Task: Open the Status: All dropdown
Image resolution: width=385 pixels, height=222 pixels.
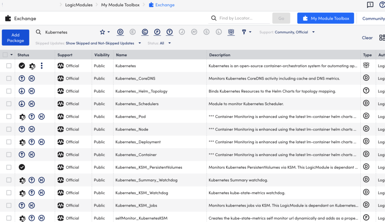Action: [x=169, y=43]
